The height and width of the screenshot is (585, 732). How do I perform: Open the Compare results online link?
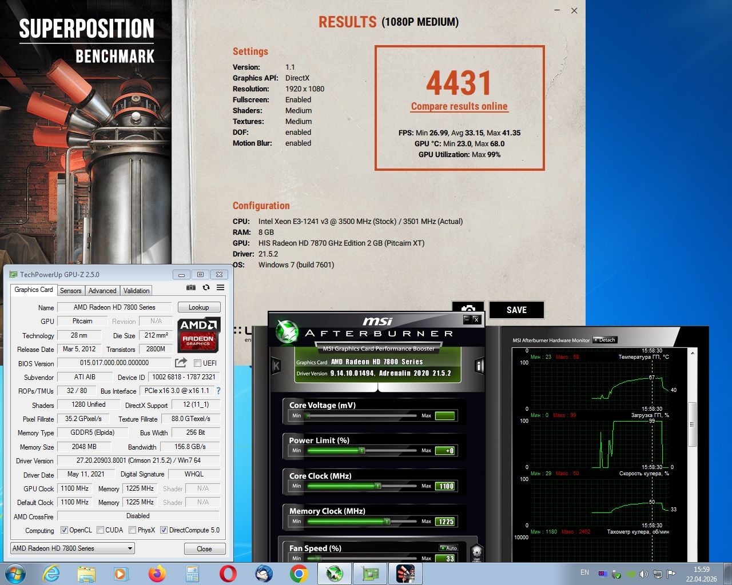[x=459, y=106]
